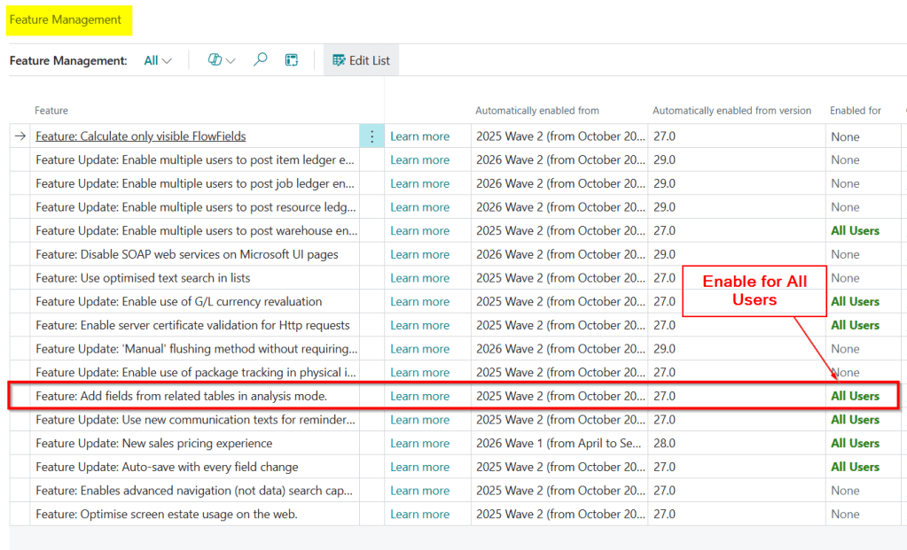Select the G/L currency revaluation feature row
Screen dimensions: 907x550
(x=178, y=302)
